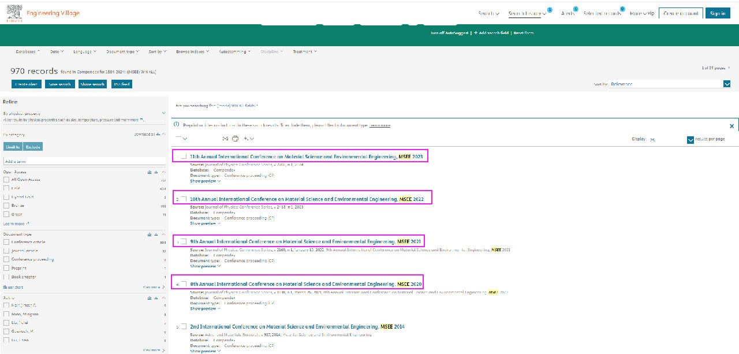Click download all facets icon

(x=158, y=135)
